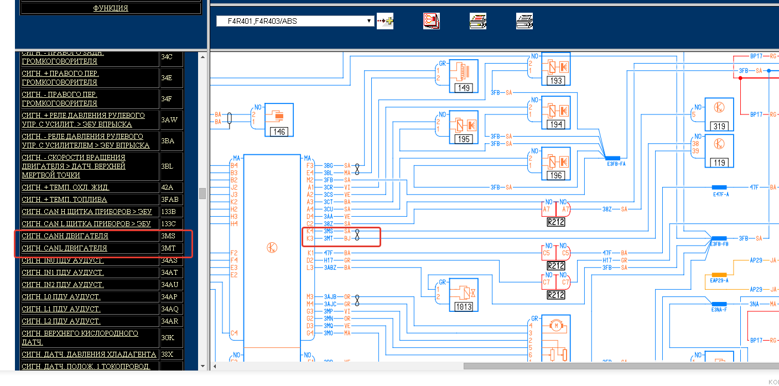Screen dimensions: 779x386
Task: Click diagram horizontal scrollbar thumb
Action: (x=621, y=366)
